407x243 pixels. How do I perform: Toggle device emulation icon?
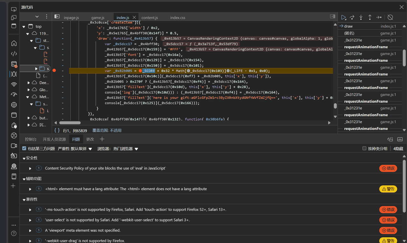[14, 18]
